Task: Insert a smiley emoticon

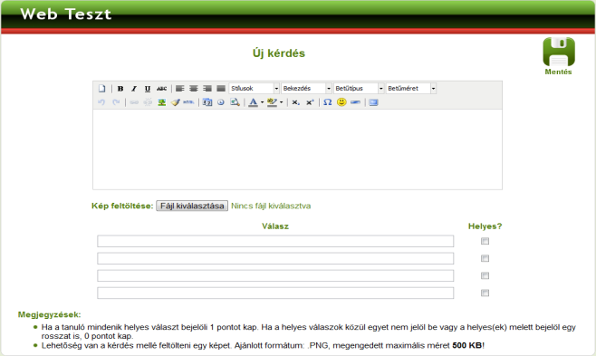Action: pos(341,102)
